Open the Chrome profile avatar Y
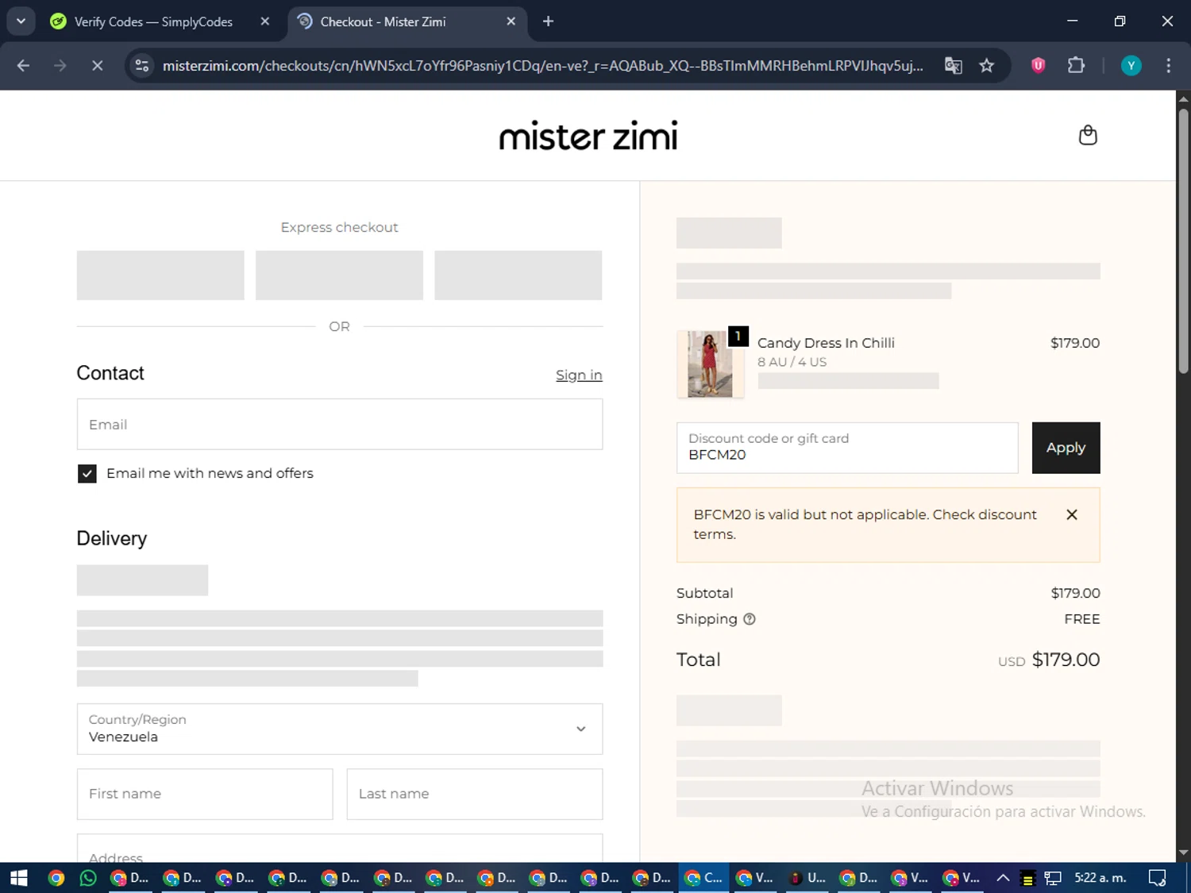Image resolution: width=1191 pixels, height=893 pixels. pyautogui.click(x=1131, y=66)
